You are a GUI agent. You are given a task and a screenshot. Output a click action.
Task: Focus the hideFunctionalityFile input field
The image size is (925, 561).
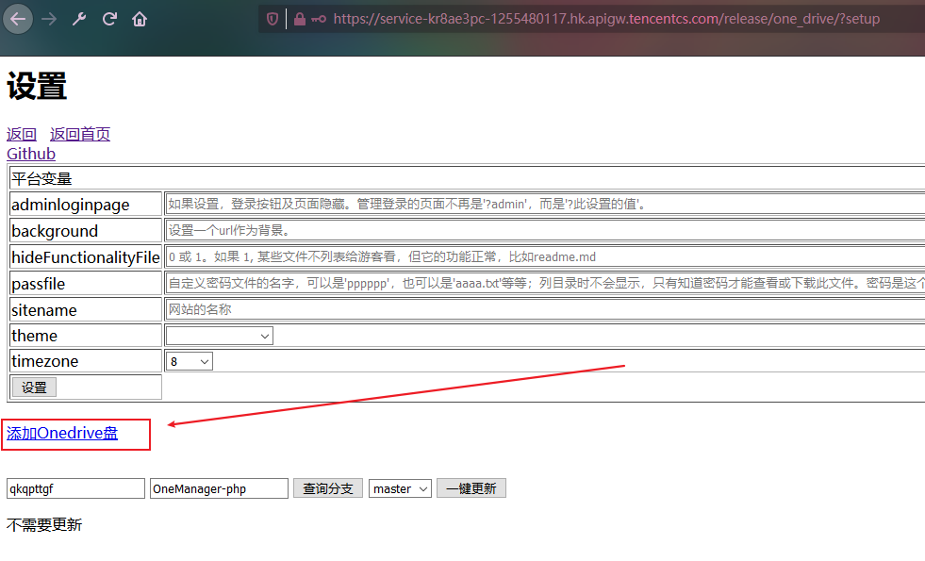(545, 256)
